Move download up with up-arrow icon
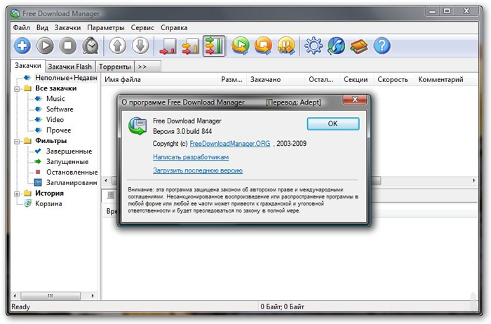 click(x=118, y=46)
